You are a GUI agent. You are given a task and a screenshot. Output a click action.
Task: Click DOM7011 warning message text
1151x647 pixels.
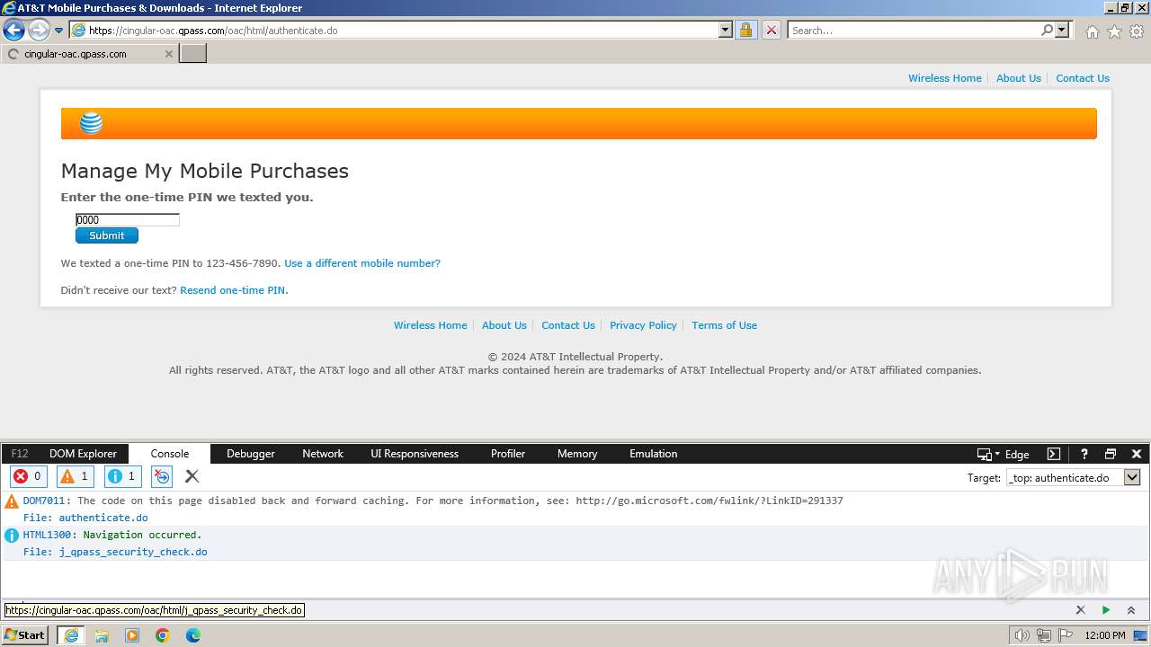click(x=433, y=501)
